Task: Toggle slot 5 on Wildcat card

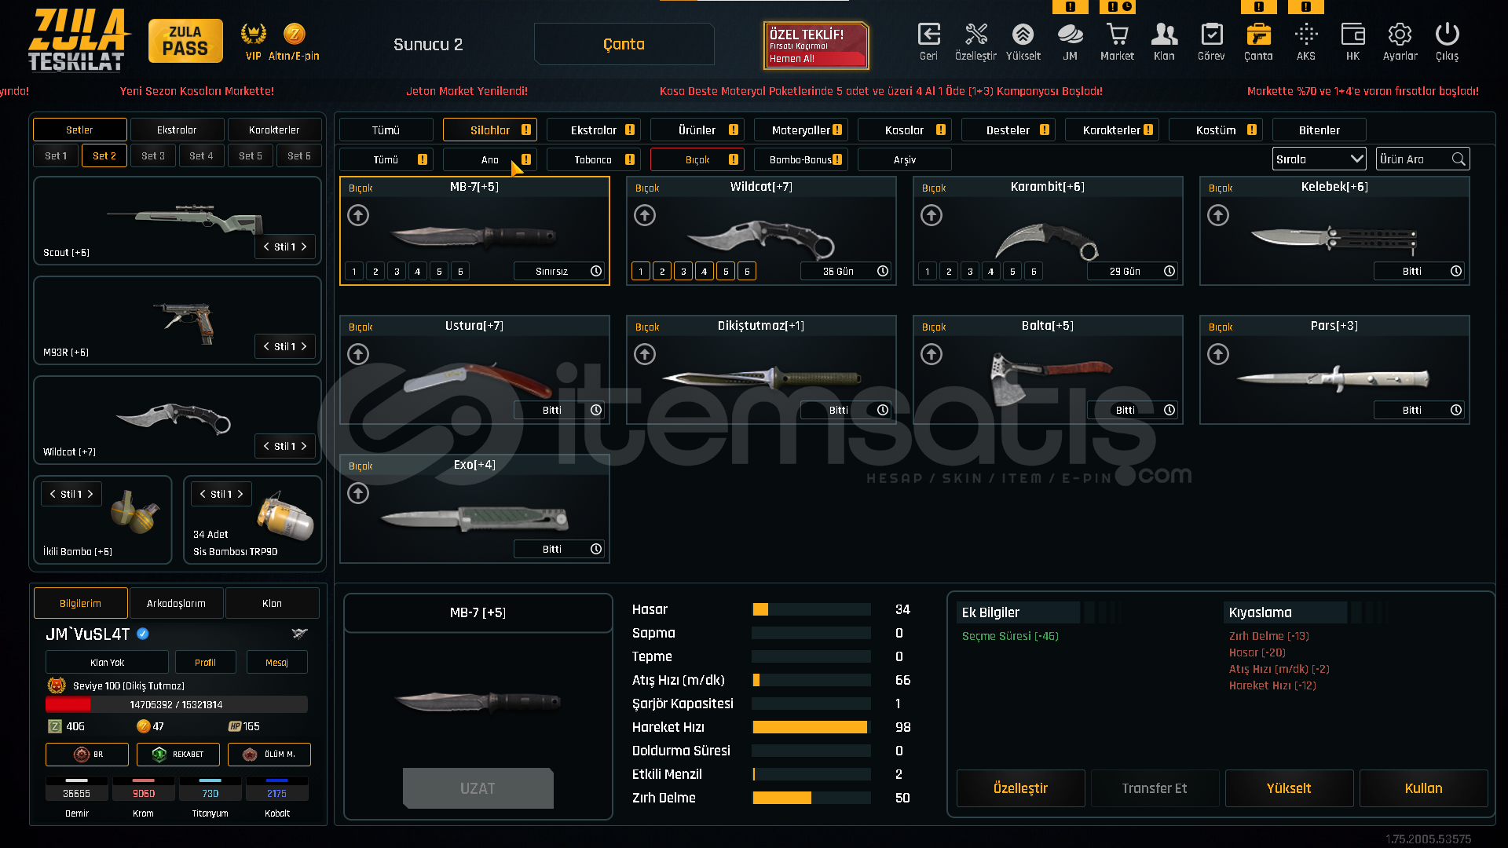Action: [x=726, y=271]
